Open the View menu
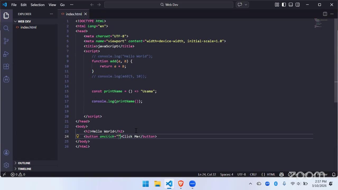Screen dimensions: 338x190 [52, 5]
